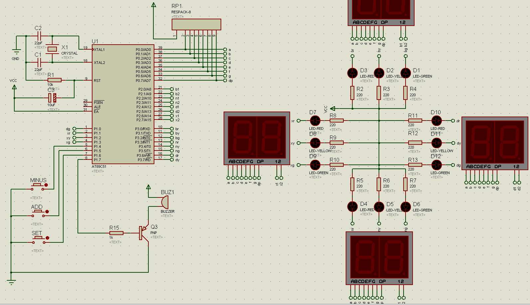Click the AT89C51 part label
The image size is (530, 305).
click(99, 166)
